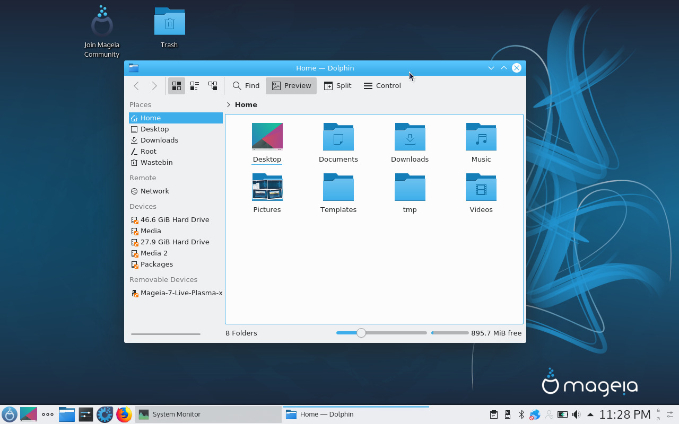Click the zoom slider handle in the status bar
The width and height of the screenshot is (679, 424).
361,333
